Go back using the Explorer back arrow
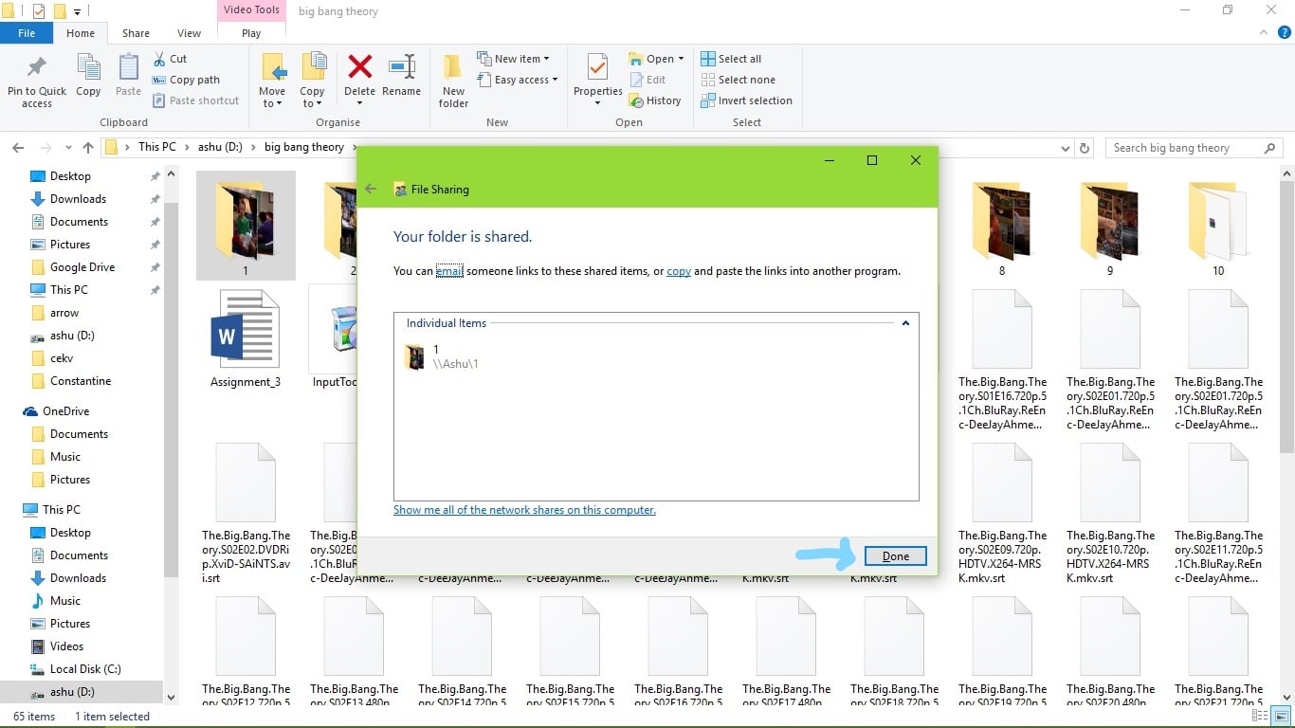The height and width of the screenshot is (728, 1295). (18, 148)
